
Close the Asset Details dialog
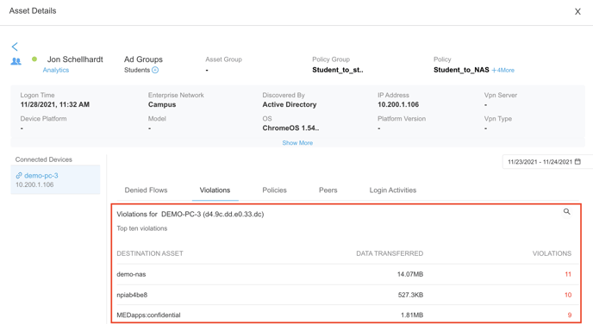577,12
